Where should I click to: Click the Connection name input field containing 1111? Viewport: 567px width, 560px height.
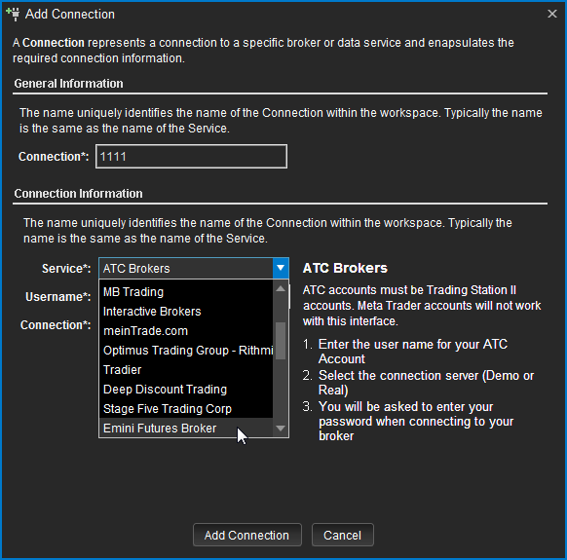tap(191, 156)
